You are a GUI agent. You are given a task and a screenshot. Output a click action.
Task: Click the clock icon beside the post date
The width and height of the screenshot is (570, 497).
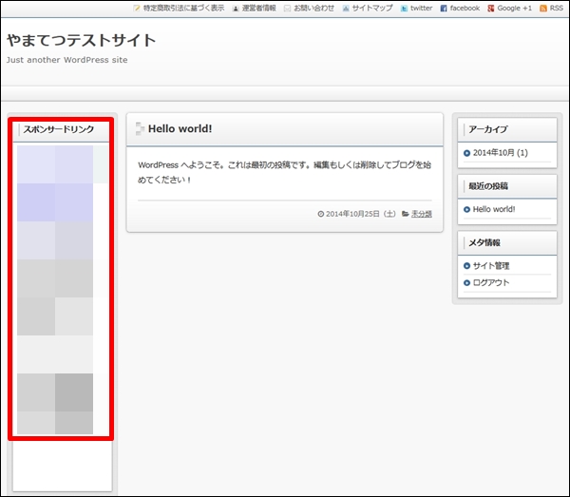pos(321,214)
